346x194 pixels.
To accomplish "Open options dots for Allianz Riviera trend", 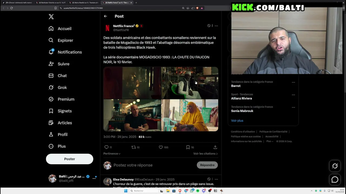I will [x=293, y=95].
